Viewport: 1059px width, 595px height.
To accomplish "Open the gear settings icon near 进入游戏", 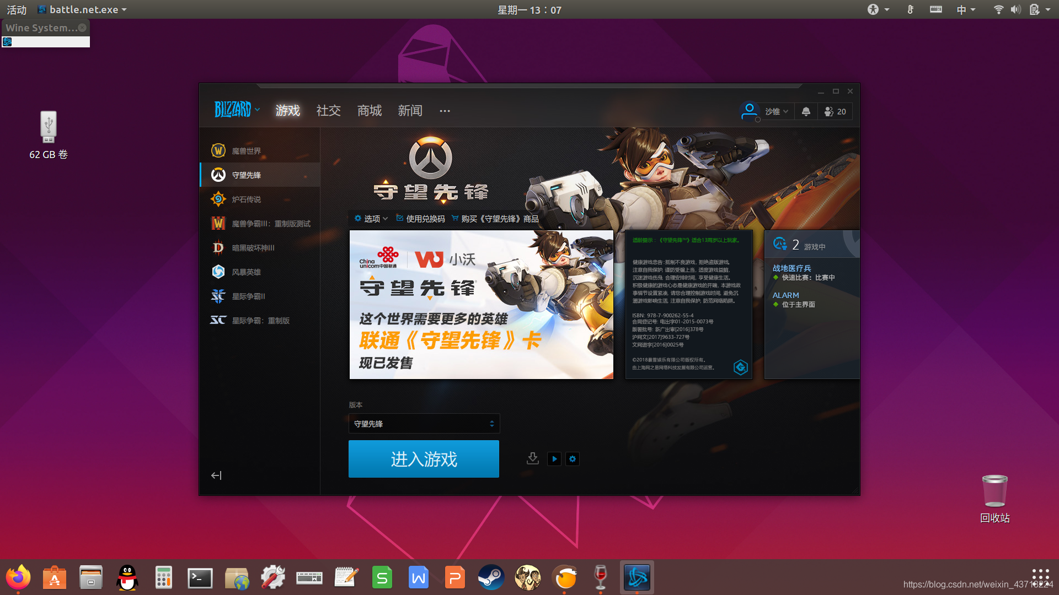I will pyautogui.click(x=573, y=459).
